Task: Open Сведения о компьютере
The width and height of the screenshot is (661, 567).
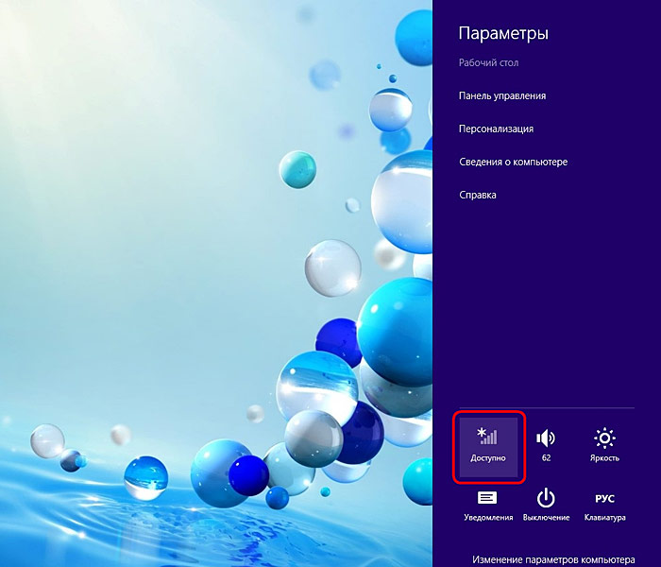Action: (513, 162)
